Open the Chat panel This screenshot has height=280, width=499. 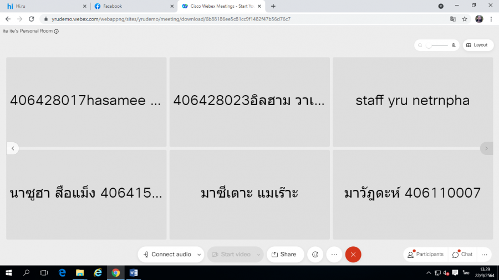462,255
